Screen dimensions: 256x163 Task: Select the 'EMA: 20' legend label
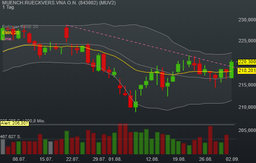coord(11,33)
